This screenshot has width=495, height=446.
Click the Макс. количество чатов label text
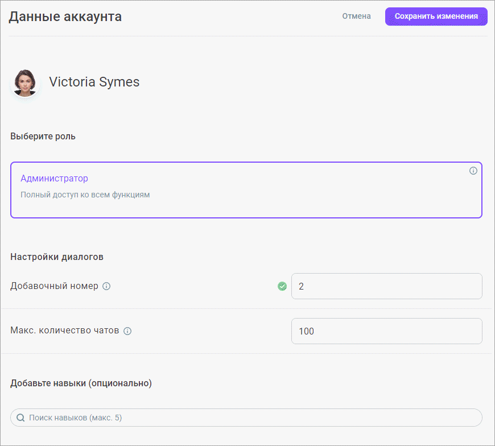65,331
